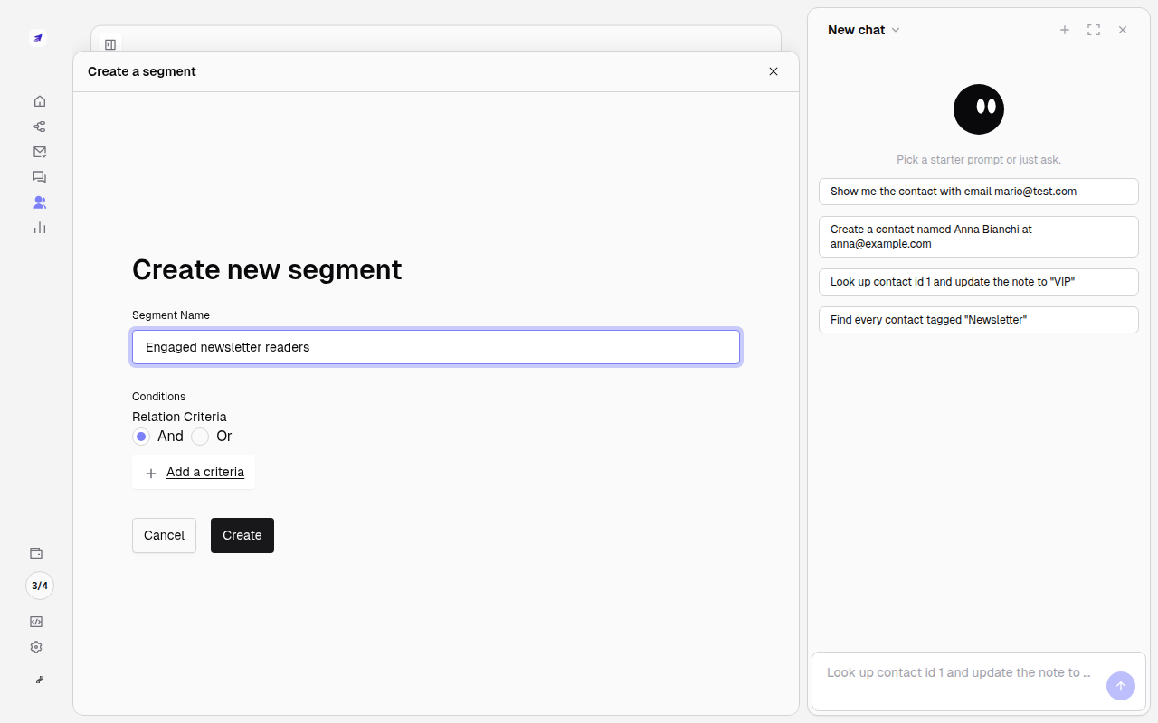Select the Or relation radio button
Viewport: 1158px width, 723px height.
[200, 437]
